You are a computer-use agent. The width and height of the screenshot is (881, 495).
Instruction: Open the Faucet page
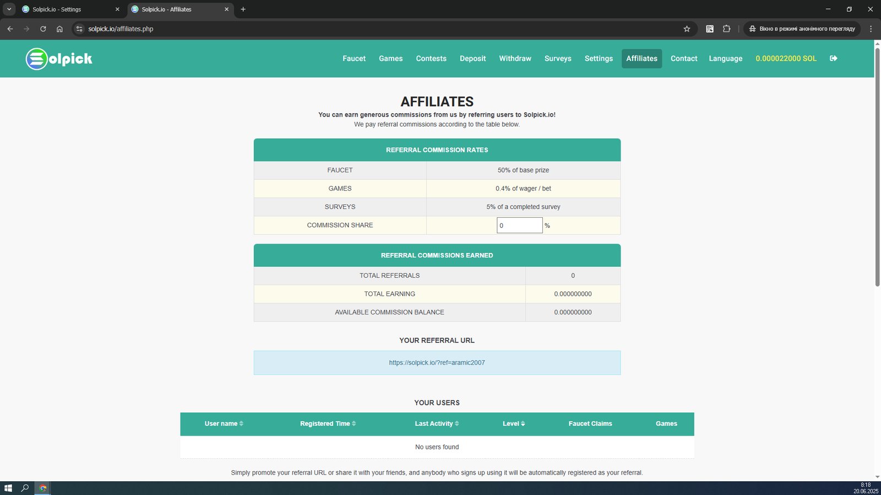354,58
